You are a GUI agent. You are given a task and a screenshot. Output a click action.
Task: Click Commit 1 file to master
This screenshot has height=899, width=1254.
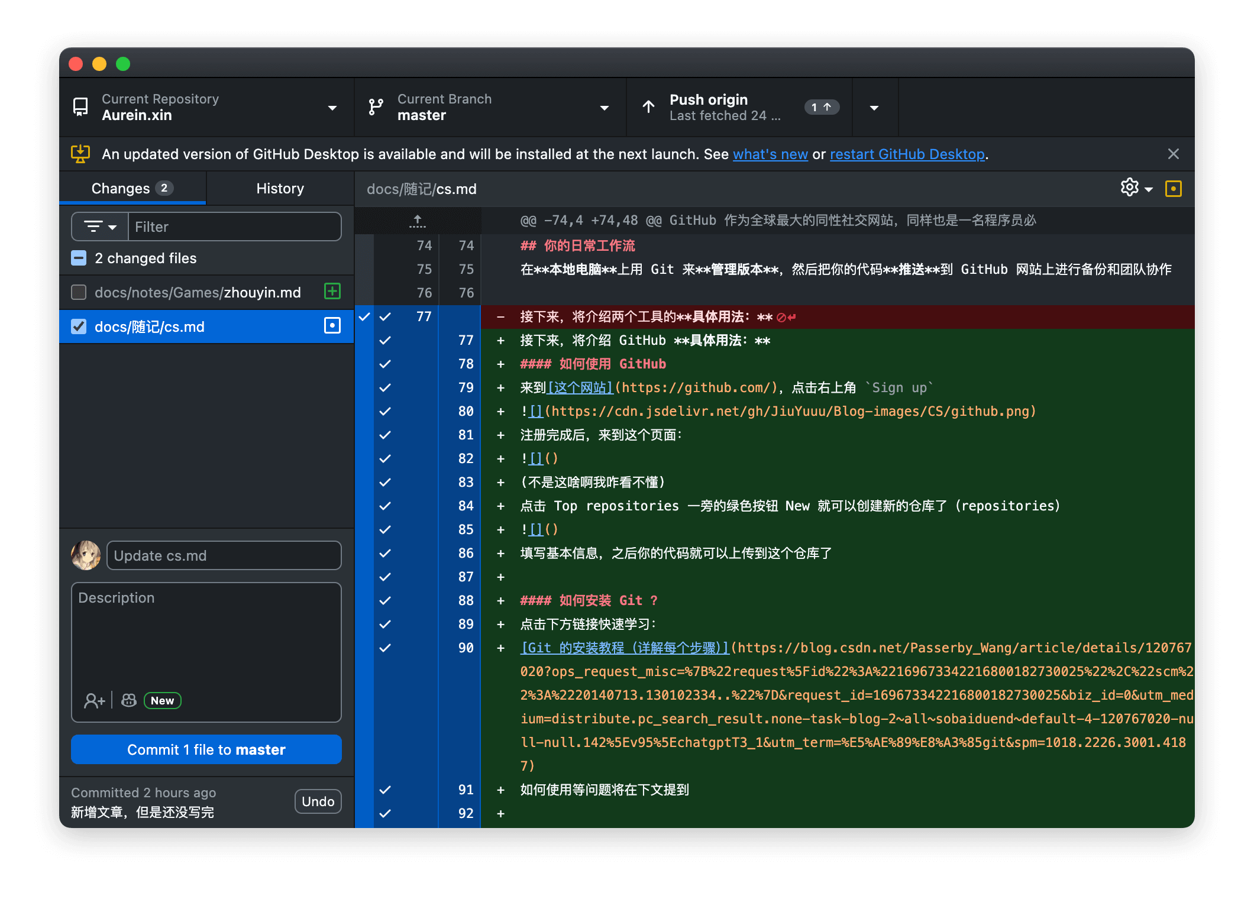(206, 749)
